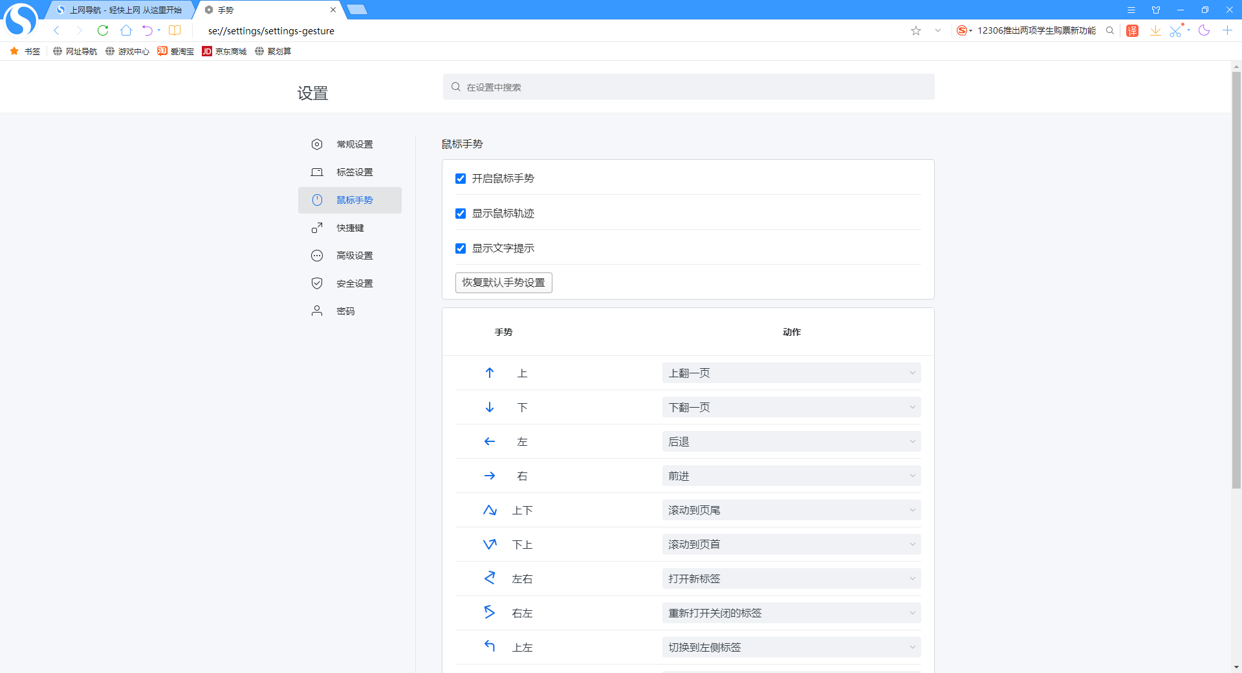1242x673 pixels.
Task: Click 恢复默认手势设置 button
Action: tap(503, 283)
